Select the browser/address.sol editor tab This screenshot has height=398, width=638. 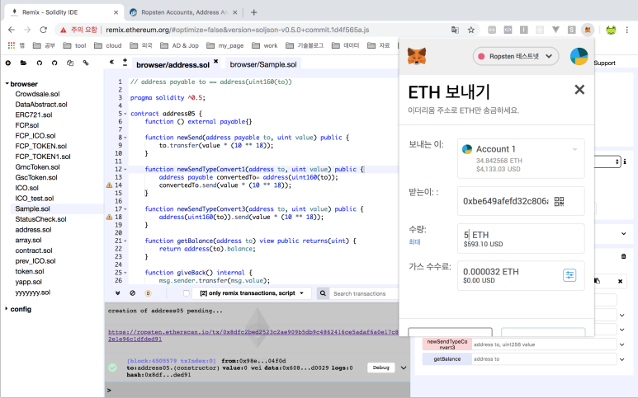[x=172, y=64]
